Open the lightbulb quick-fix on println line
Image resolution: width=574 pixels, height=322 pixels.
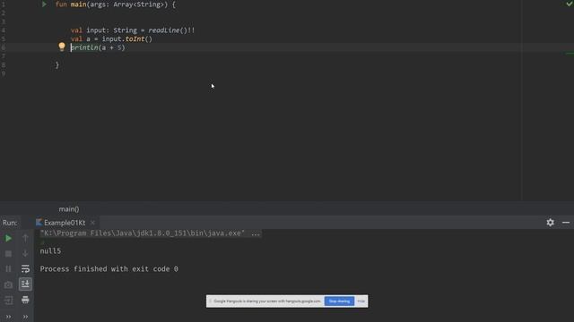(62, 47)
